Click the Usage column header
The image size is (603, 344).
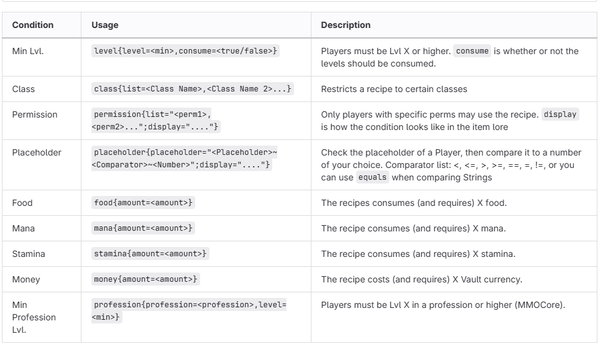(105, 26)
